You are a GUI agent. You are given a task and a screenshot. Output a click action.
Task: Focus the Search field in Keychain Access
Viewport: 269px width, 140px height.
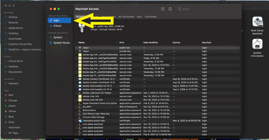pyautogui.click(x=208, y=9)
